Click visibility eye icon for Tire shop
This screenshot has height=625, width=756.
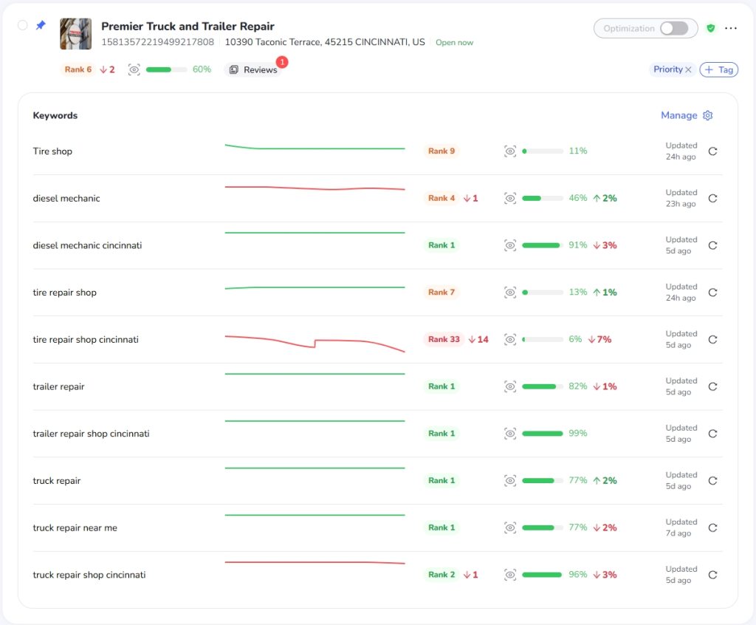click(510, 151)
